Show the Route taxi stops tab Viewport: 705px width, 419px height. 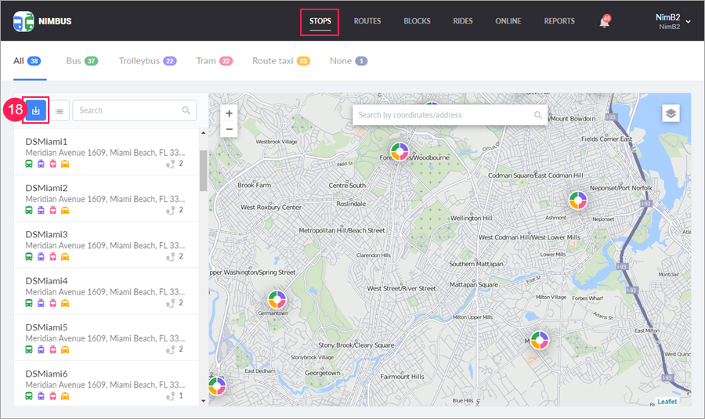coord(280,60)
